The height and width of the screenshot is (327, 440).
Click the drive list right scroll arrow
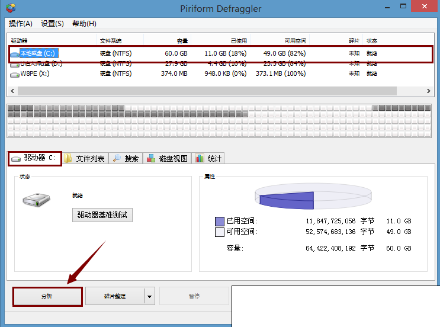coord(429,91)
